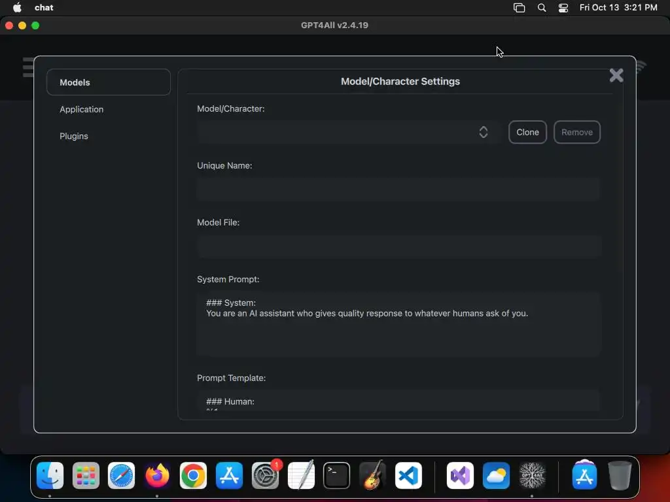Screen dimensions: 670x502
Task: Open the Plugins settings tab
Action: click(x=74, y=136)
